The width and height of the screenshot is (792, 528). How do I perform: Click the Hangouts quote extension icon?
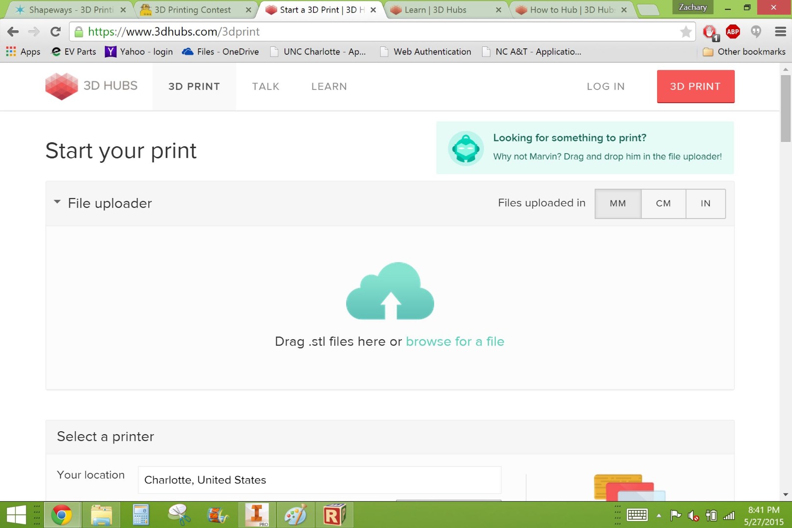click(x=756, y=32)
